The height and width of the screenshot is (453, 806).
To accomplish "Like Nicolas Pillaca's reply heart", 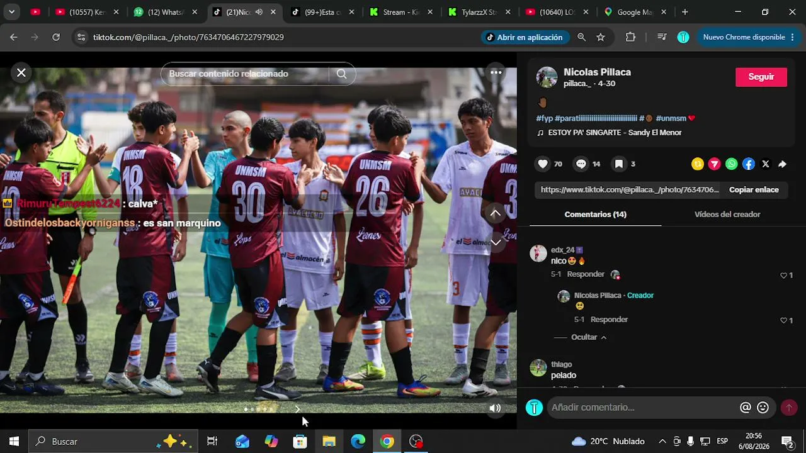I will click(784, 321).
